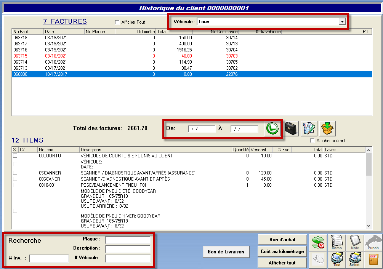Click the green clock date-filter button
This screenshot has height=269, width=383.
point(272,128)
